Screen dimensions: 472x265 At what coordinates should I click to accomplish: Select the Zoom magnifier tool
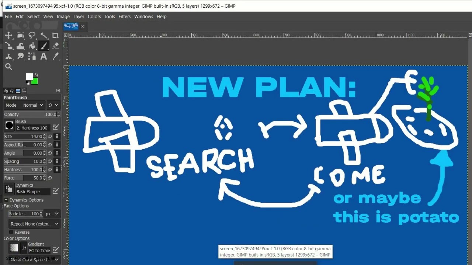coord(8,67)
